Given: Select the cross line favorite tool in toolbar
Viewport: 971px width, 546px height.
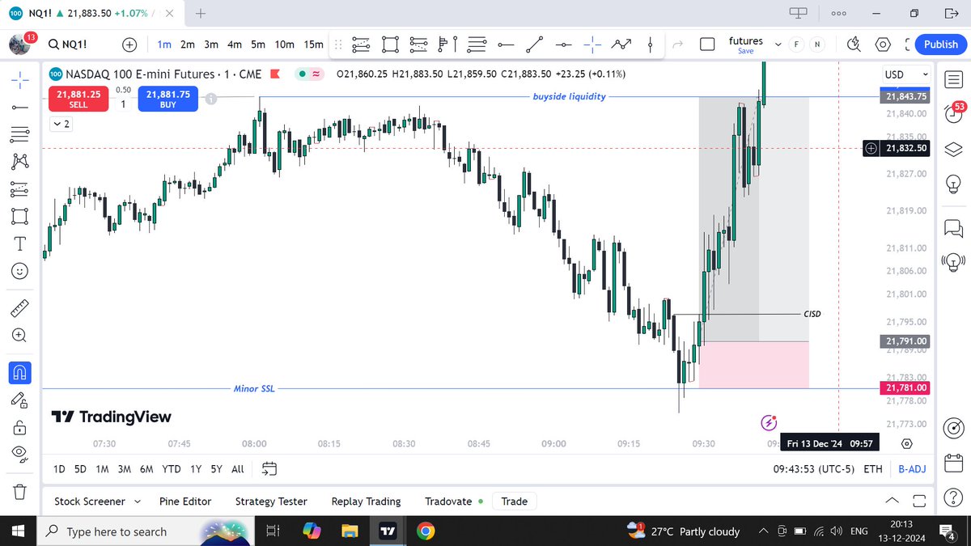Looking at the screenshot, I should click(x=592, y=44).
